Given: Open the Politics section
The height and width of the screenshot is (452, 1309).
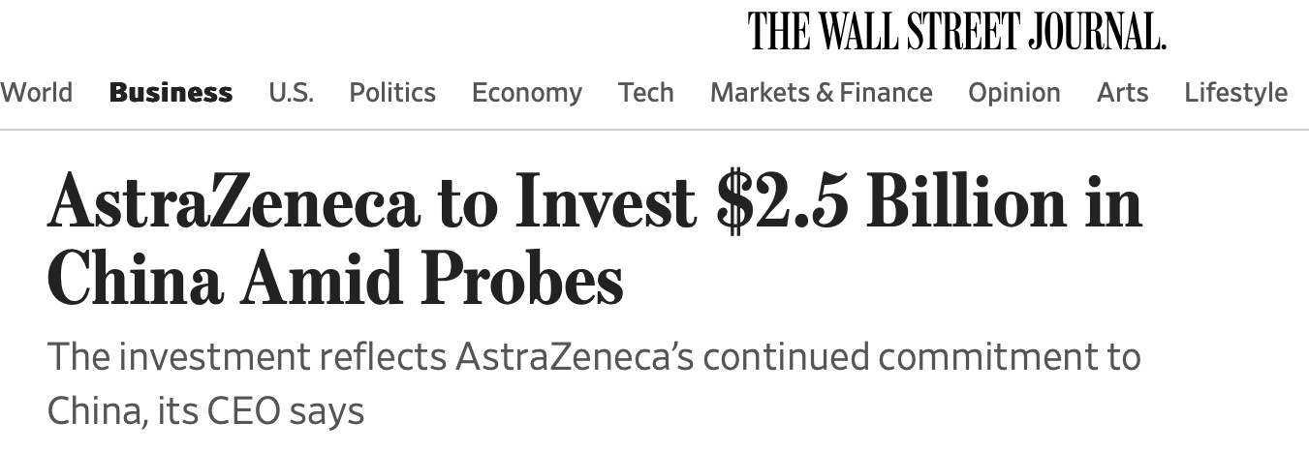Looking at the screenshot, I should click(x=392, y=93).
